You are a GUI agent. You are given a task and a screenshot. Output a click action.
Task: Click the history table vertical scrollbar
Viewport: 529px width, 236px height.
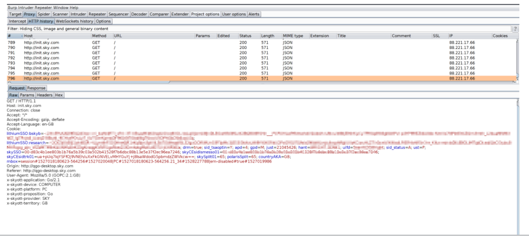tap(518, 60)
